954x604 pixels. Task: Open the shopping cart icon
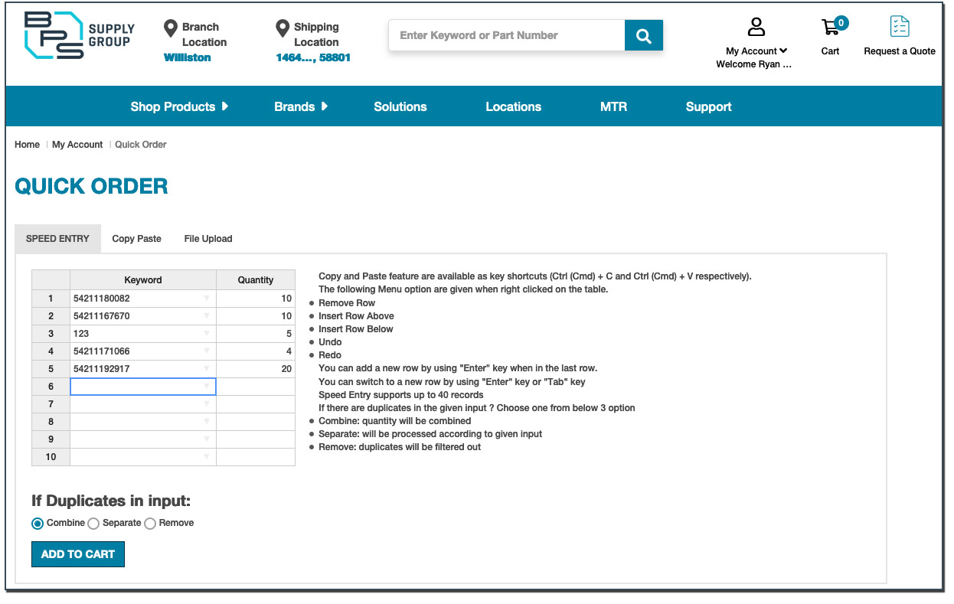[831, 28]
